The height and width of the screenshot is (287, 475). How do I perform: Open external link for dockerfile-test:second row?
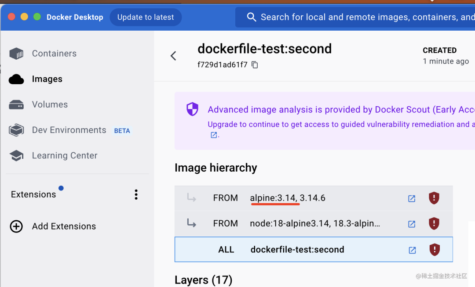pos(412,250)
